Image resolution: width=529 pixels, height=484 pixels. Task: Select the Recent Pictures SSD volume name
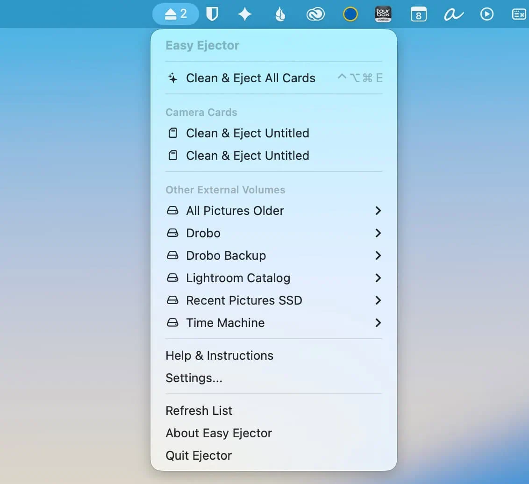(x=244, y=300)
